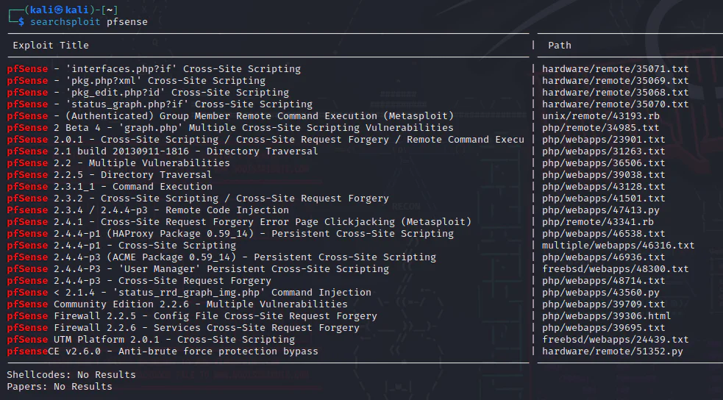Click path php/webapps/31263.txt
Image resolution: width=723 pixels, height=400 pixels.
[604, 151]
